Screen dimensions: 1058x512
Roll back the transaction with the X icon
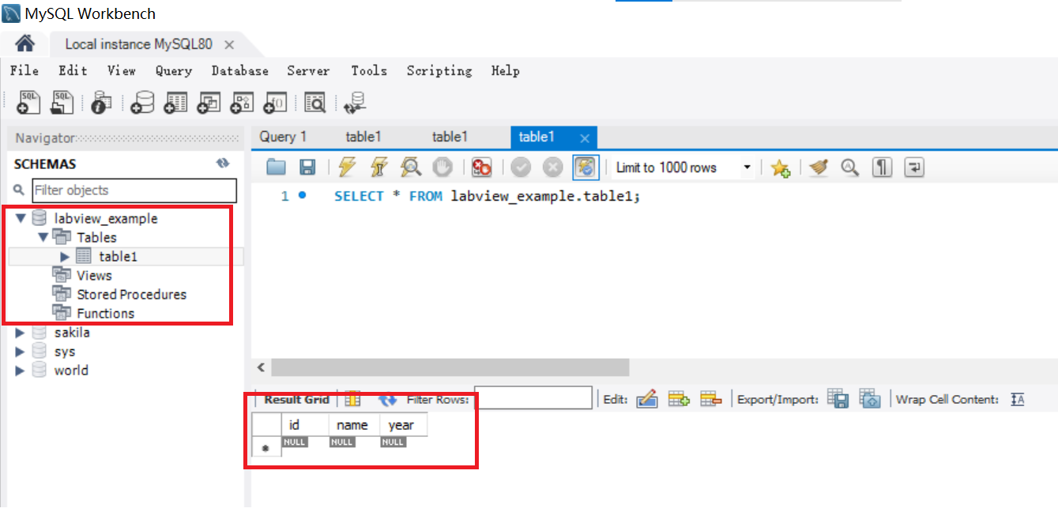click(552, 167)
